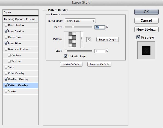163x128 pixels.
Task: Disable the Inner Shadow checkbox
Action: pyautogui.click(x=6, y=31)
